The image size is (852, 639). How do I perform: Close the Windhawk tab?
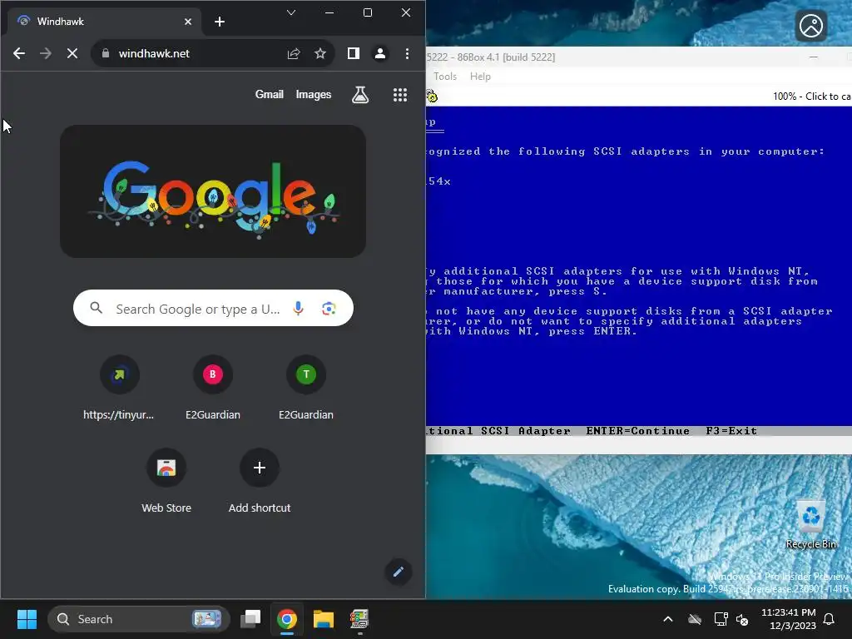coord(188,22)
